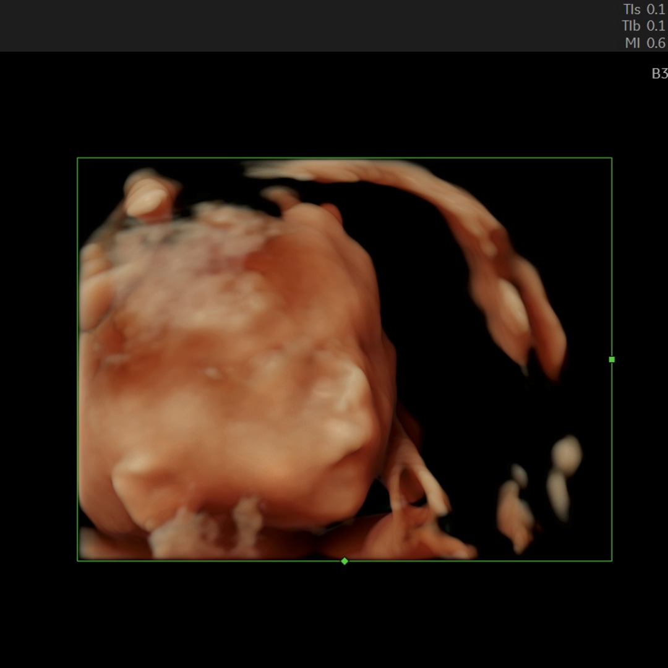Click the green square handle on the box's right edge

tap(612, 359)
